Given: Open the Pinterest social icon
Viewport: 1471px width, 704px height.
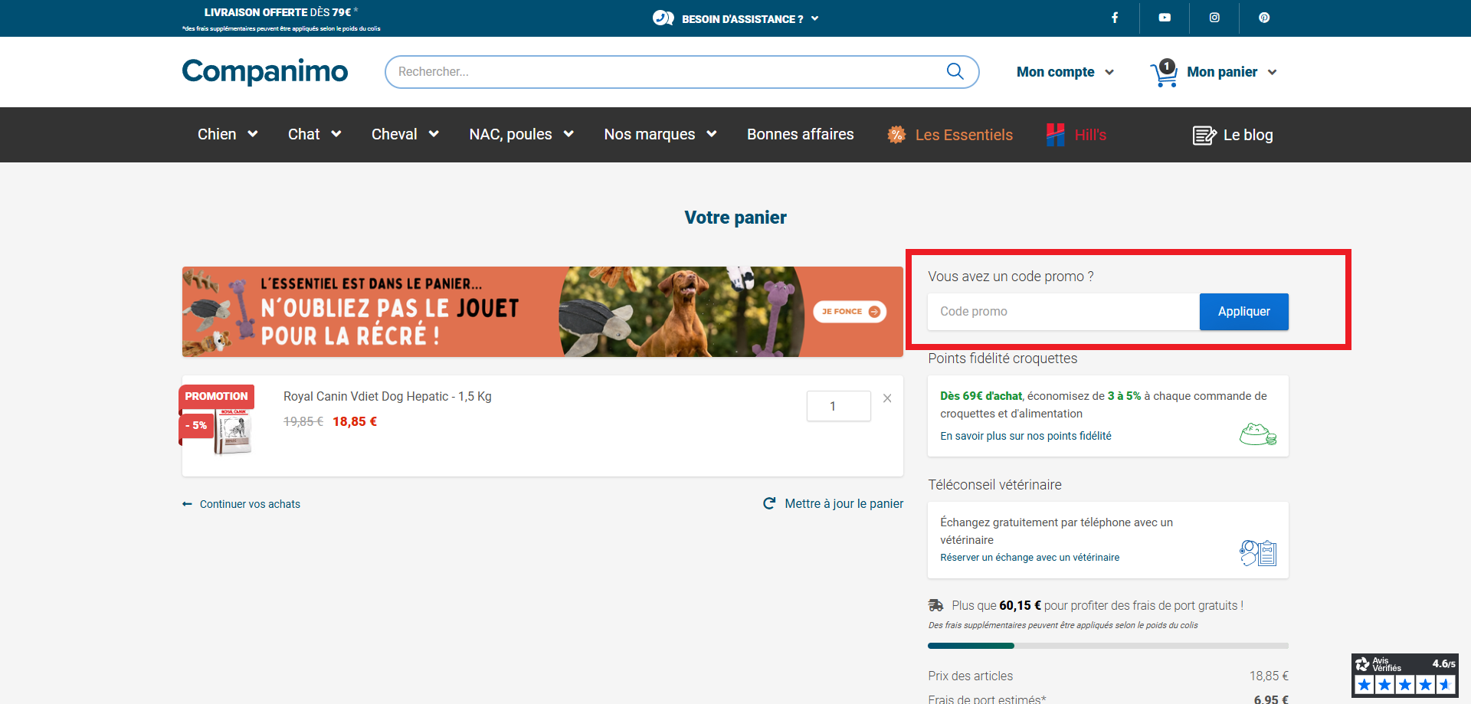Looking at the screenshot, I should tap(1264, 18).
